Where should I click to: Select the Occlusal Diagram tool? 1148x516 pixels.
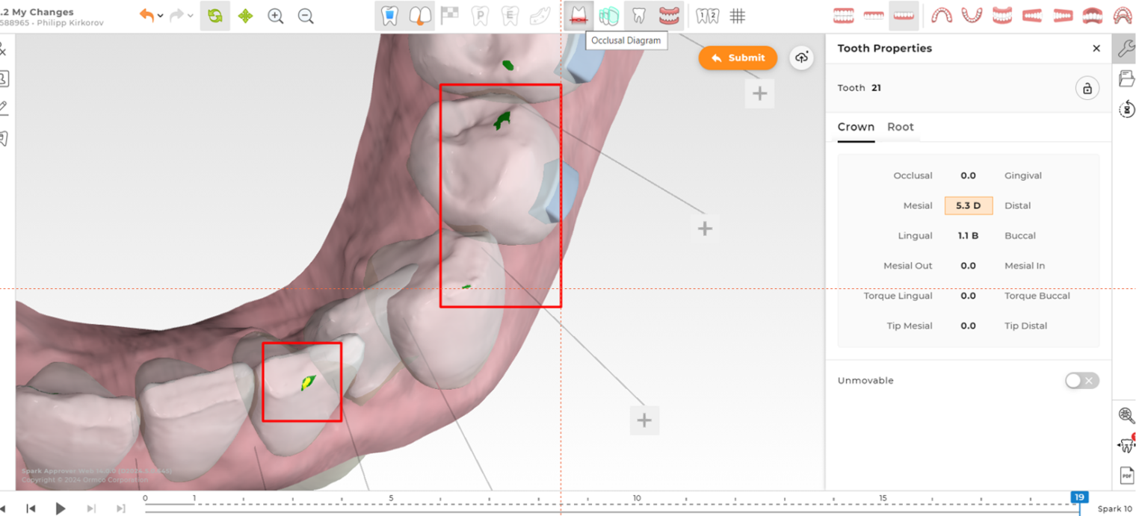[x=578, y=15]
